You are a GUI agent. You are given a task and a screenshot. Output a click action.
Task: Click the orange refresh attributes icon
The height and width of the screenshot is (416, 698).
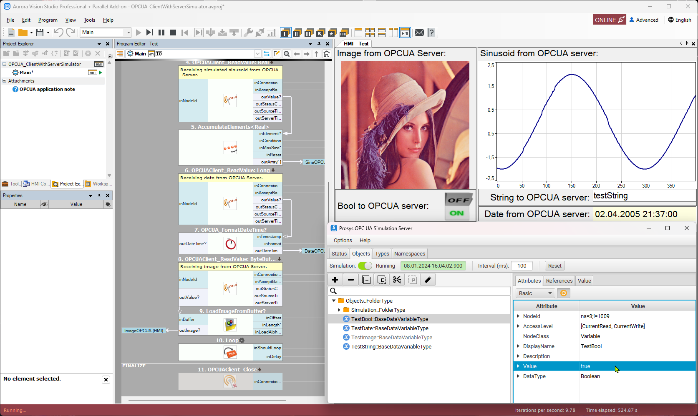[x=564, y=293]
